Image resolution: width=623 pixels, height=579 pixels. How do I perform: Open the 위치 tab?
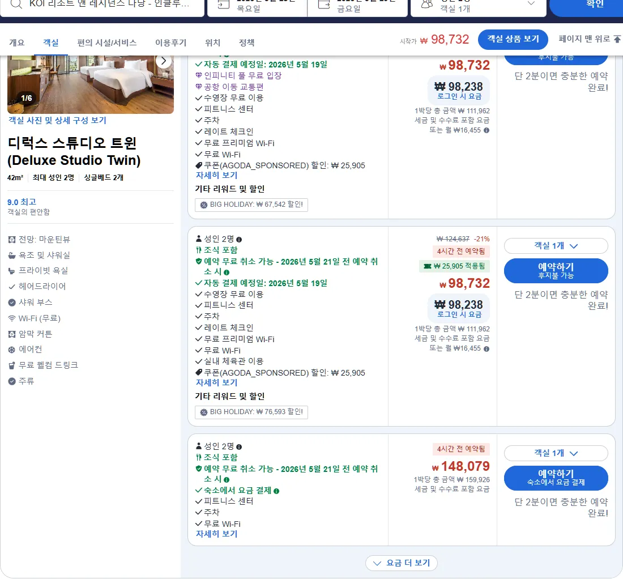coord(212,42)
